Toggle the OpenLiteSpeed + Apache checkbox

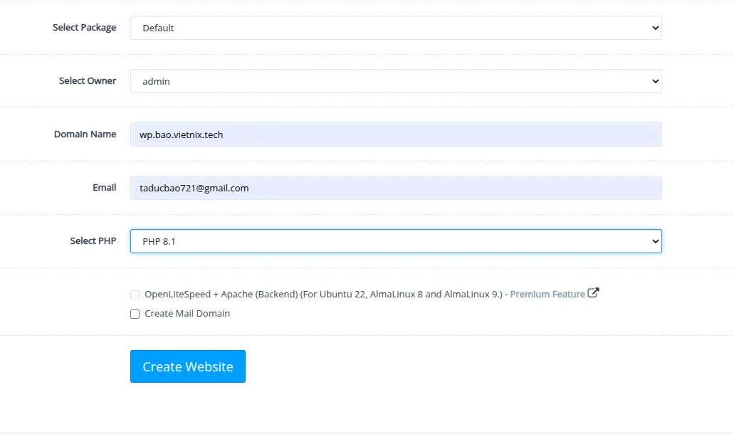(x=135, y=295)
